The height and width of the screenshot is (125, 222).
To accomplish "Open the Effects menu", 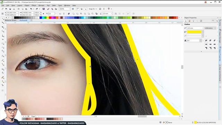I will 34,6.
